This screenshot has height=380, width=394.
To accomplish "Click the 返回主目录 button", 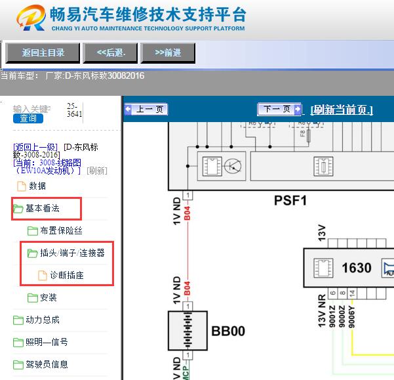I will pyautogui.click(x=43, y=53).
